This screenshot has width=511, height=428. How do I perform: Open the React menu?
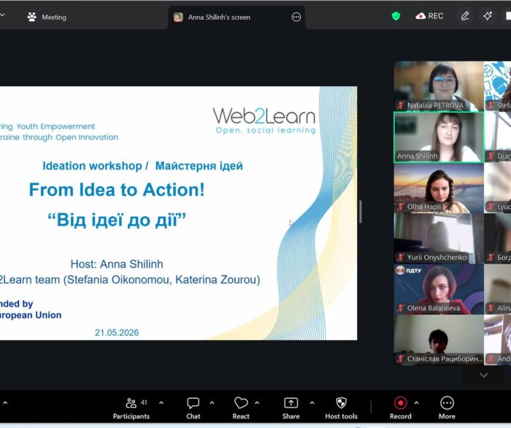(x=241, y=408)
